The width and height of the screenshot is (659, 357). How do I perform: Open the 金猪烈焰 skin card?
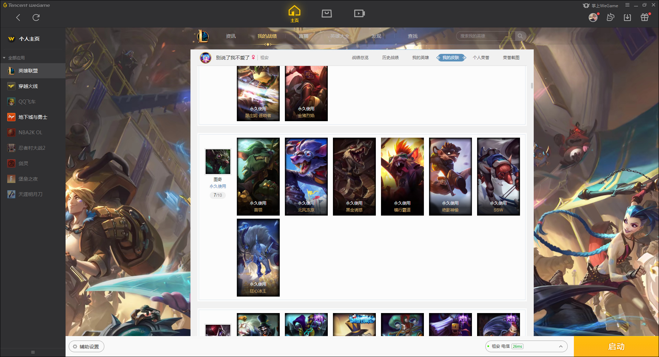306,93
